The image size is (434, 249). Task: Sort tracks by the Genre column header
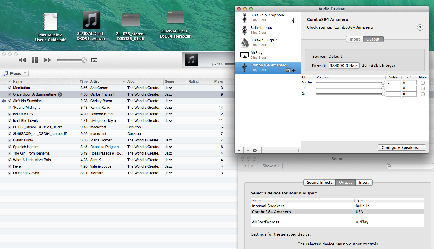pyautogui.click(x=175, y=81)
